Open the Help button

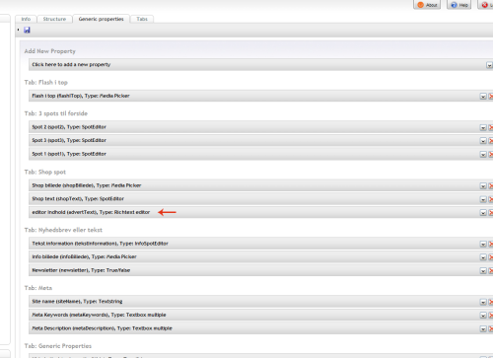[x=459, y=5]
